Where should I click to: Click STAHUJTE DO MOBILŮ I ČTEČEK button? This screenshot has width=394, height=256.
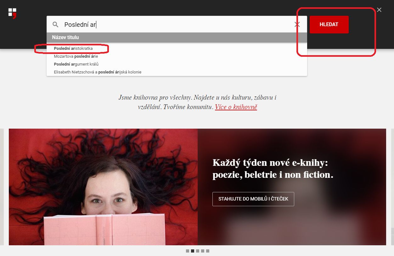point(253,199)
